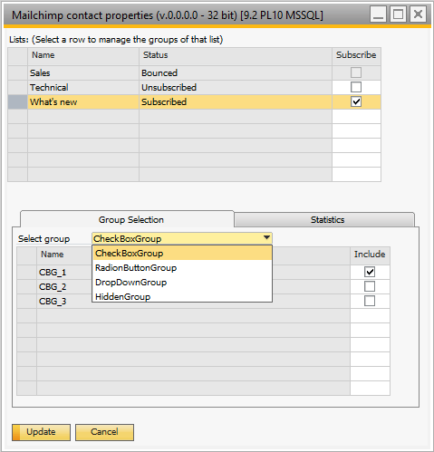Select the Technical row in lists

click(x=194, y=87)
